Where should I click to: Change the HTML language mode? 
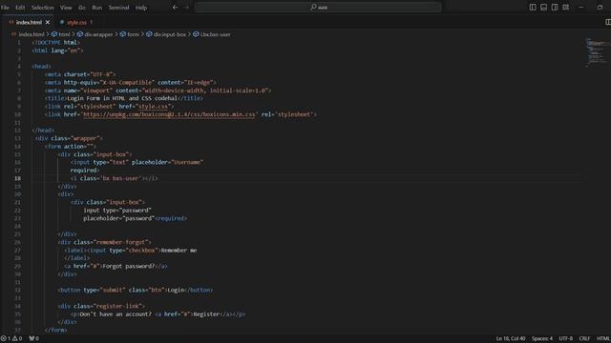pyautogui.click(x=602, y=339)
